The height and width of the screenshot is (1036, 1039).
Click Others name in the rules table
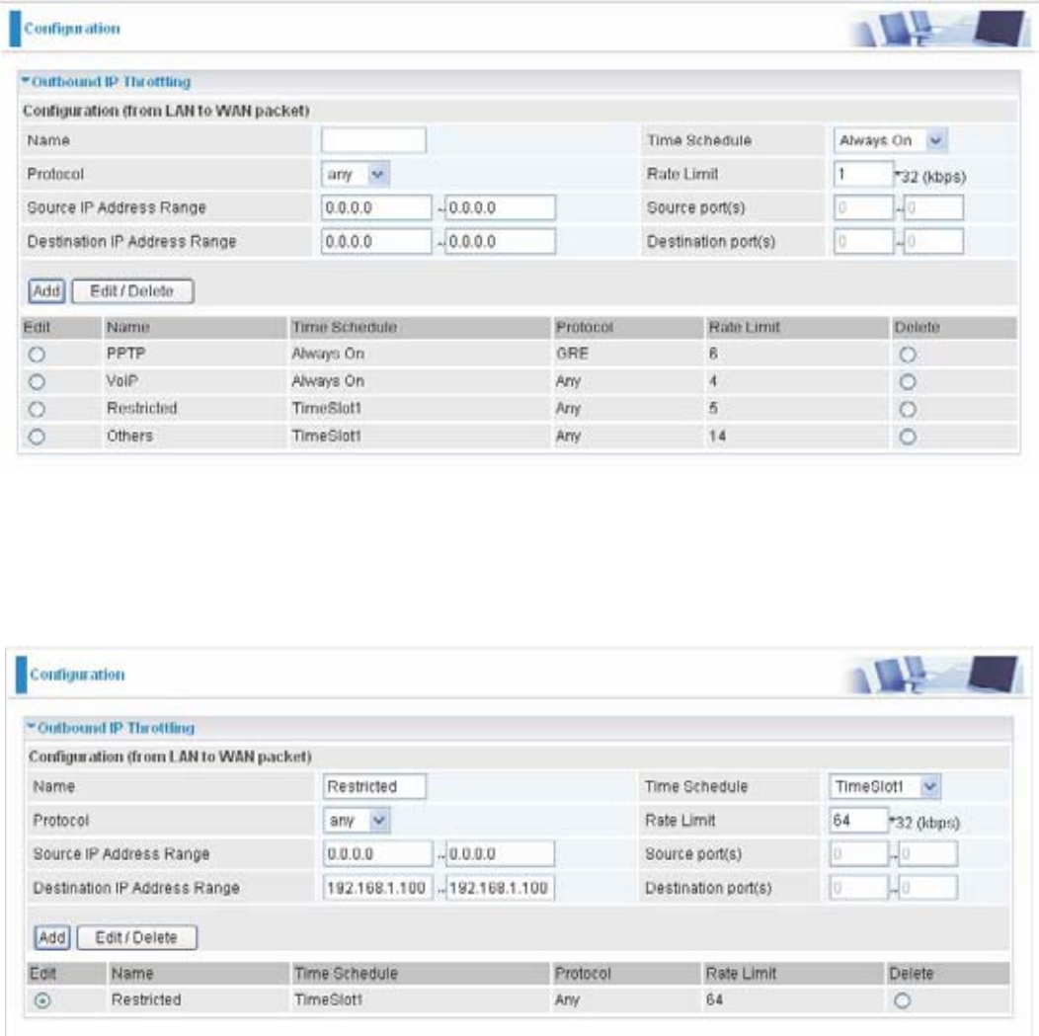[130, 436]
